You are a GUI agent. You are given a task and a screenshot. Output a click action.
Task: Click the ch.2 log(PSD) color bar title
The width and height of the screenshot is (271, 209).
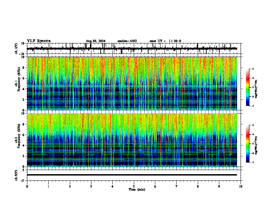coord(256,145)
